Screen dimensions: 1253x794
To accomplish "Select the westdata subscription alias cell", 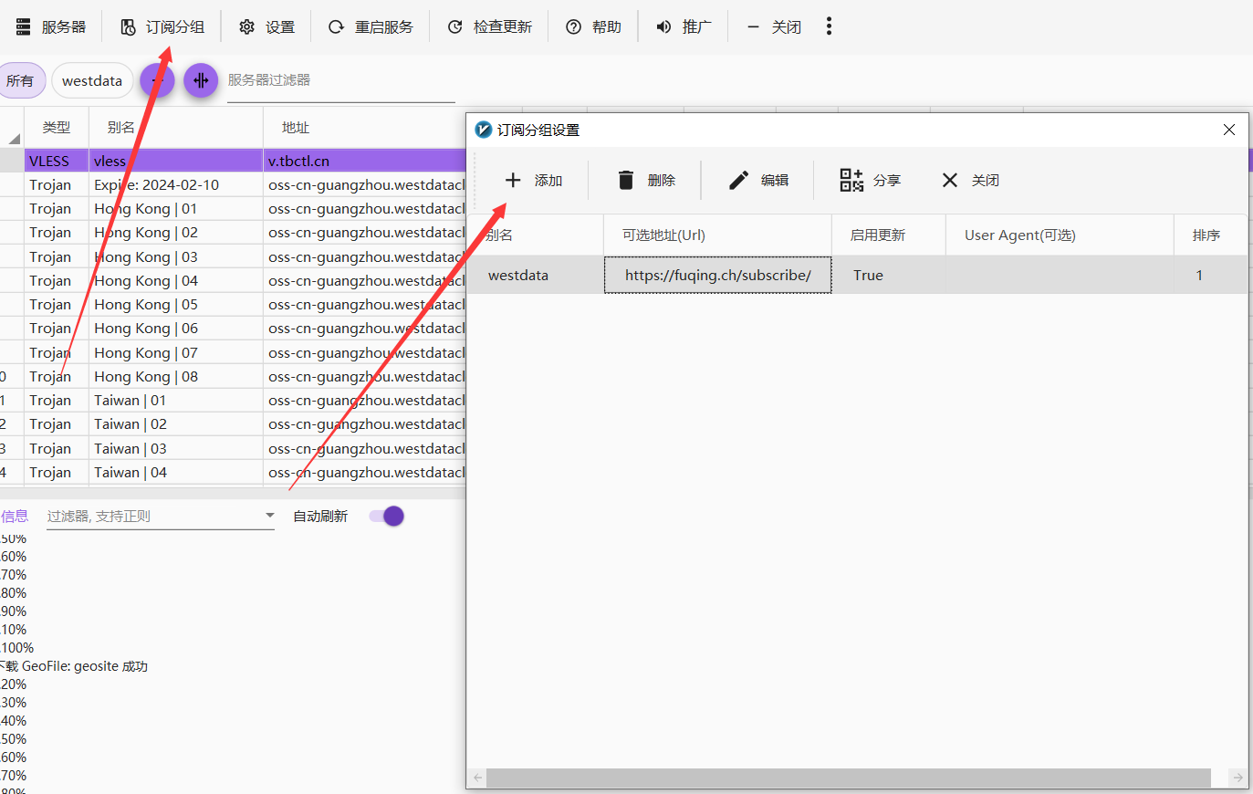I will coord(537,276).
